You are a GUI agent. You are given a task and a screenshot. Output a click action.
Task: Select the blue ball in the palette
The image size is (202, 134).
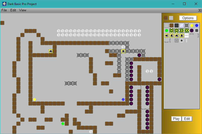[x=197, y=25]
